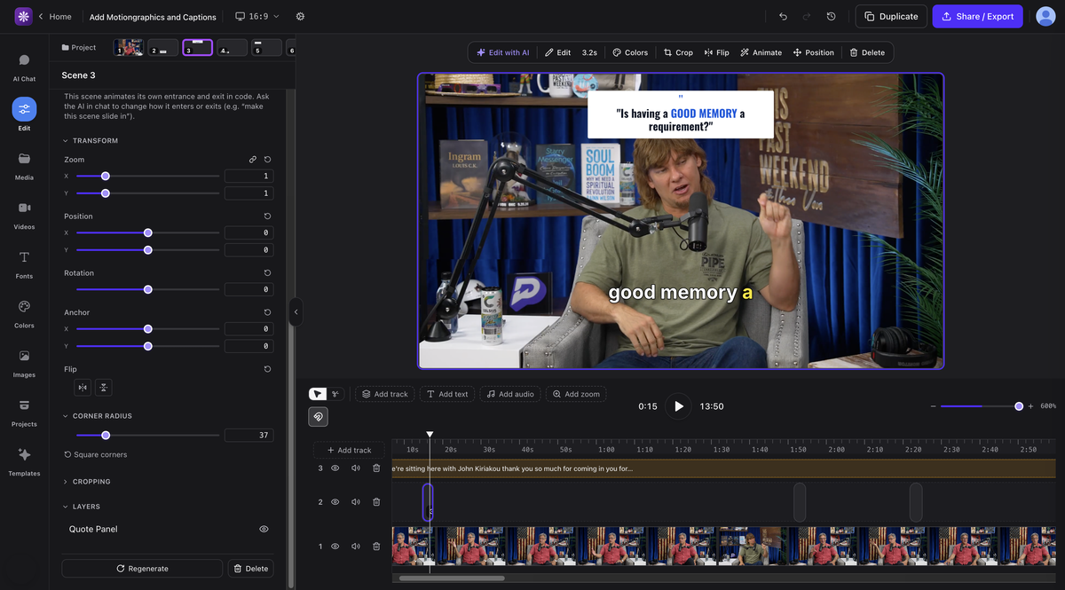This screenshot has width=1065, height=590.
Task: Delete track 3
Action: [x=376, y=468]
